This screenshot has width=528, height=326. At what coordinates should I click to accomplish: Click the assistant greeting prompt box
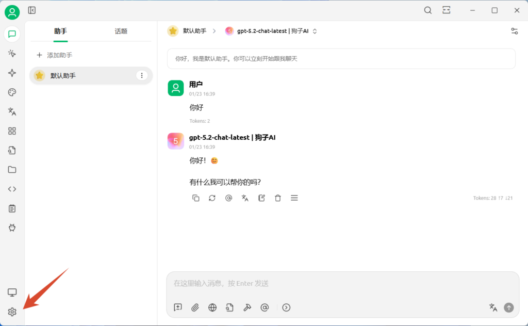(341, 59)
